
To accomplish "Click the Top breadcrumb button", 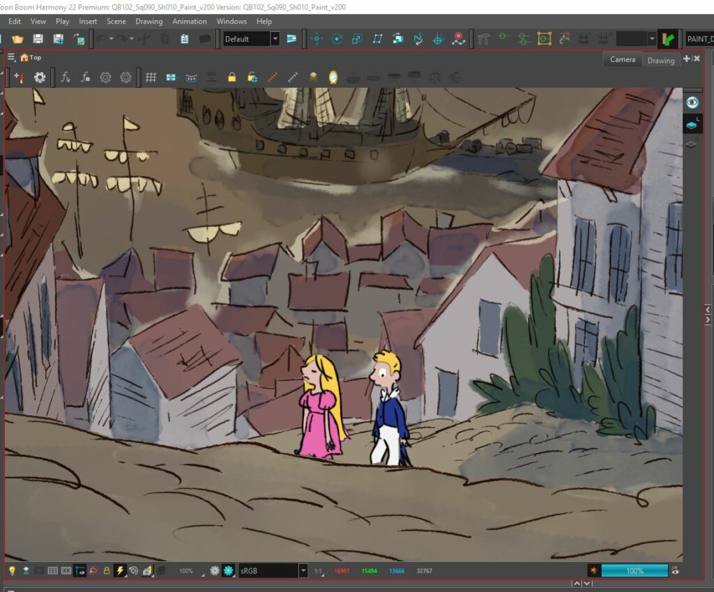I will coord(31,57).
